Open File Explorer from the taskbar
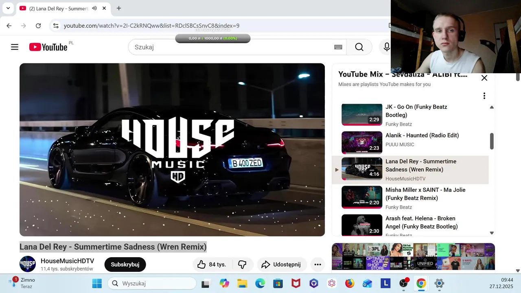521x293 pixels. click(x=242, y=284)
